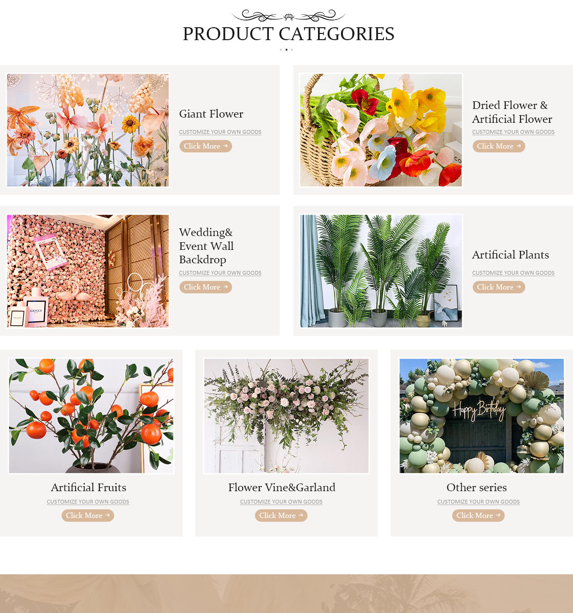Open the poppy basket flower image
The height and width of the screenshot is (613, 573).
tap(381, 130)
